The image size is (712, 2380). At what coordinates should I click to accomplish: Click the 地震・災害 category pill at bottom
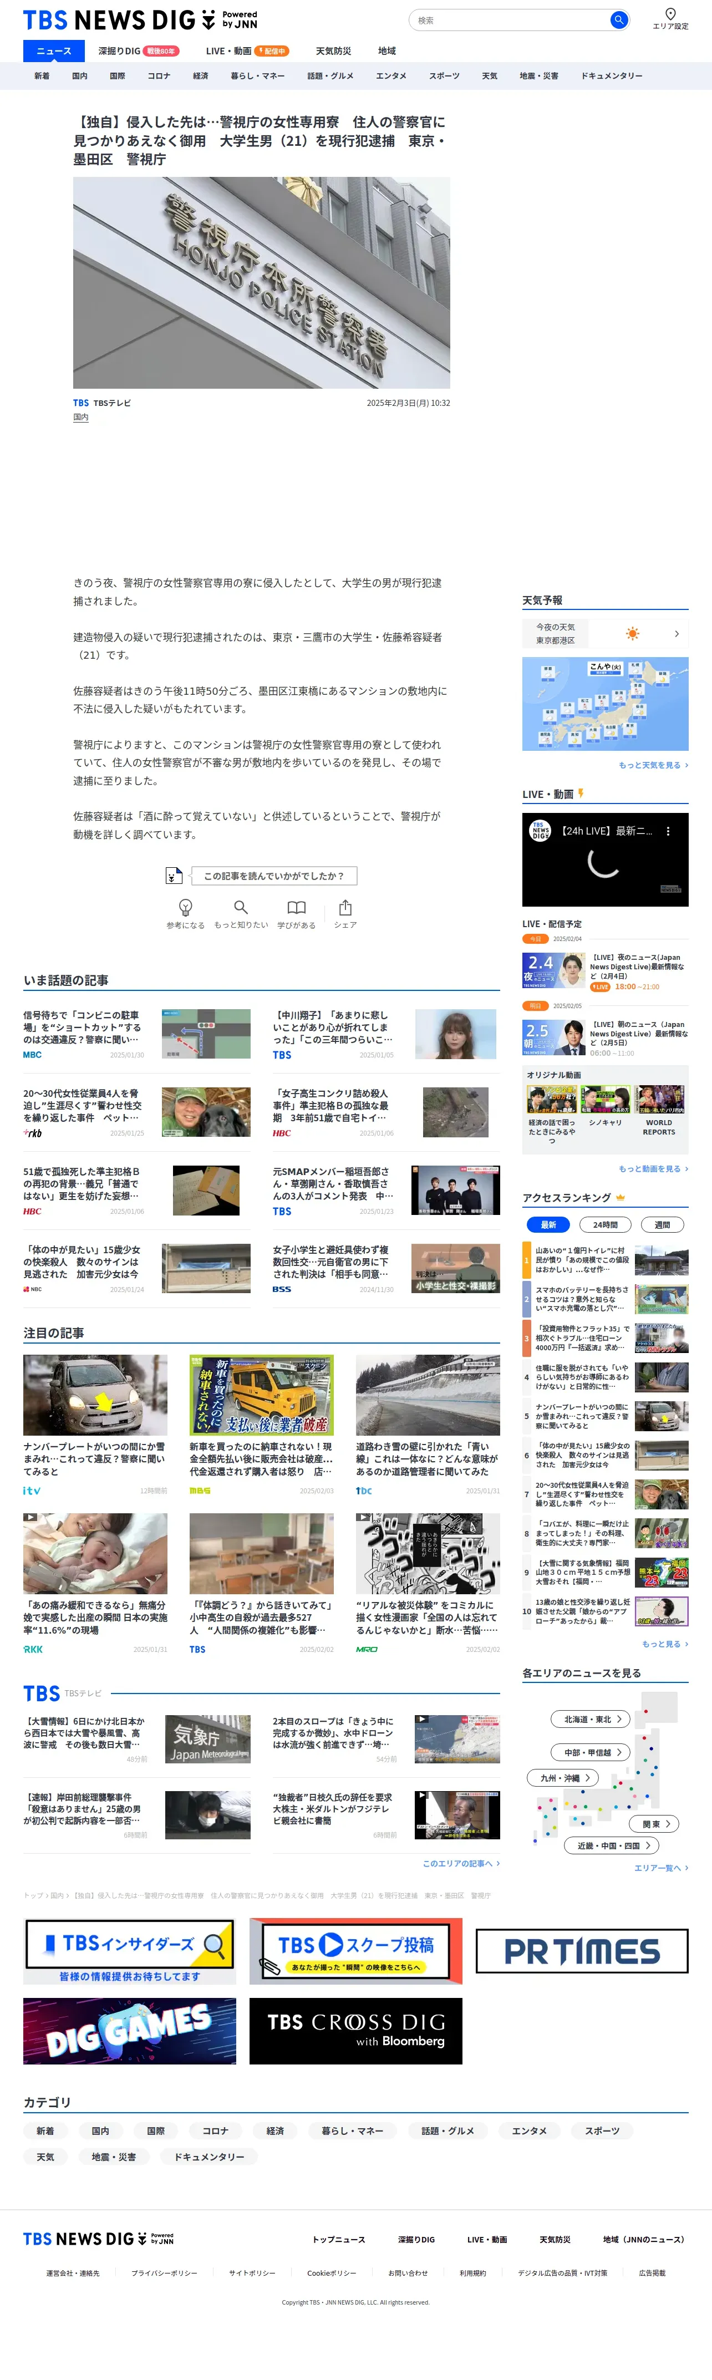tap(114, 2157)
